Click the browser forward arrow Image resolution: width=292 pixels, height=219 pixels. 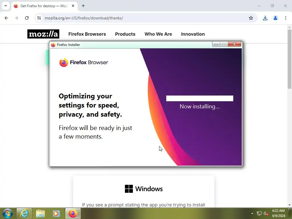point(17,18)
